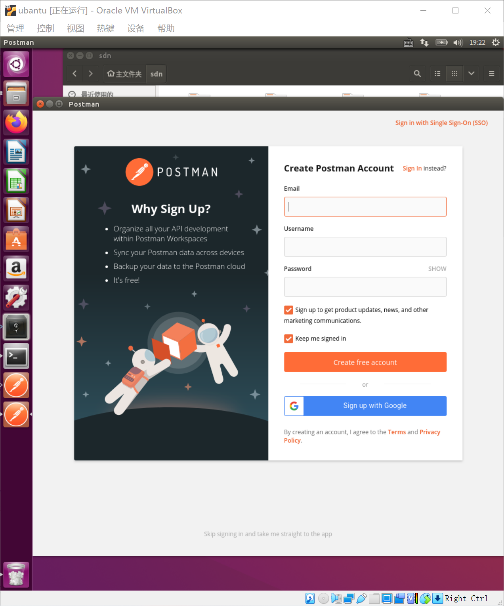The width and height of the screenshot is (504, 606).
Task: Click the Sign In instead link
Action: [x=412, y=168]
